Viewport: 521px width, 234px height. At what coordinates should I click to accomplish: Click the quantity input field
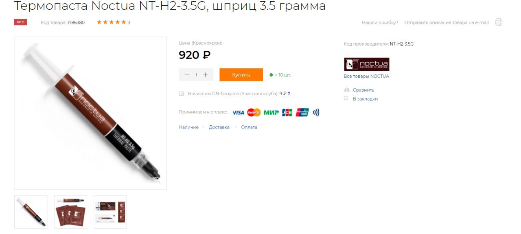(x=196, y=75)
